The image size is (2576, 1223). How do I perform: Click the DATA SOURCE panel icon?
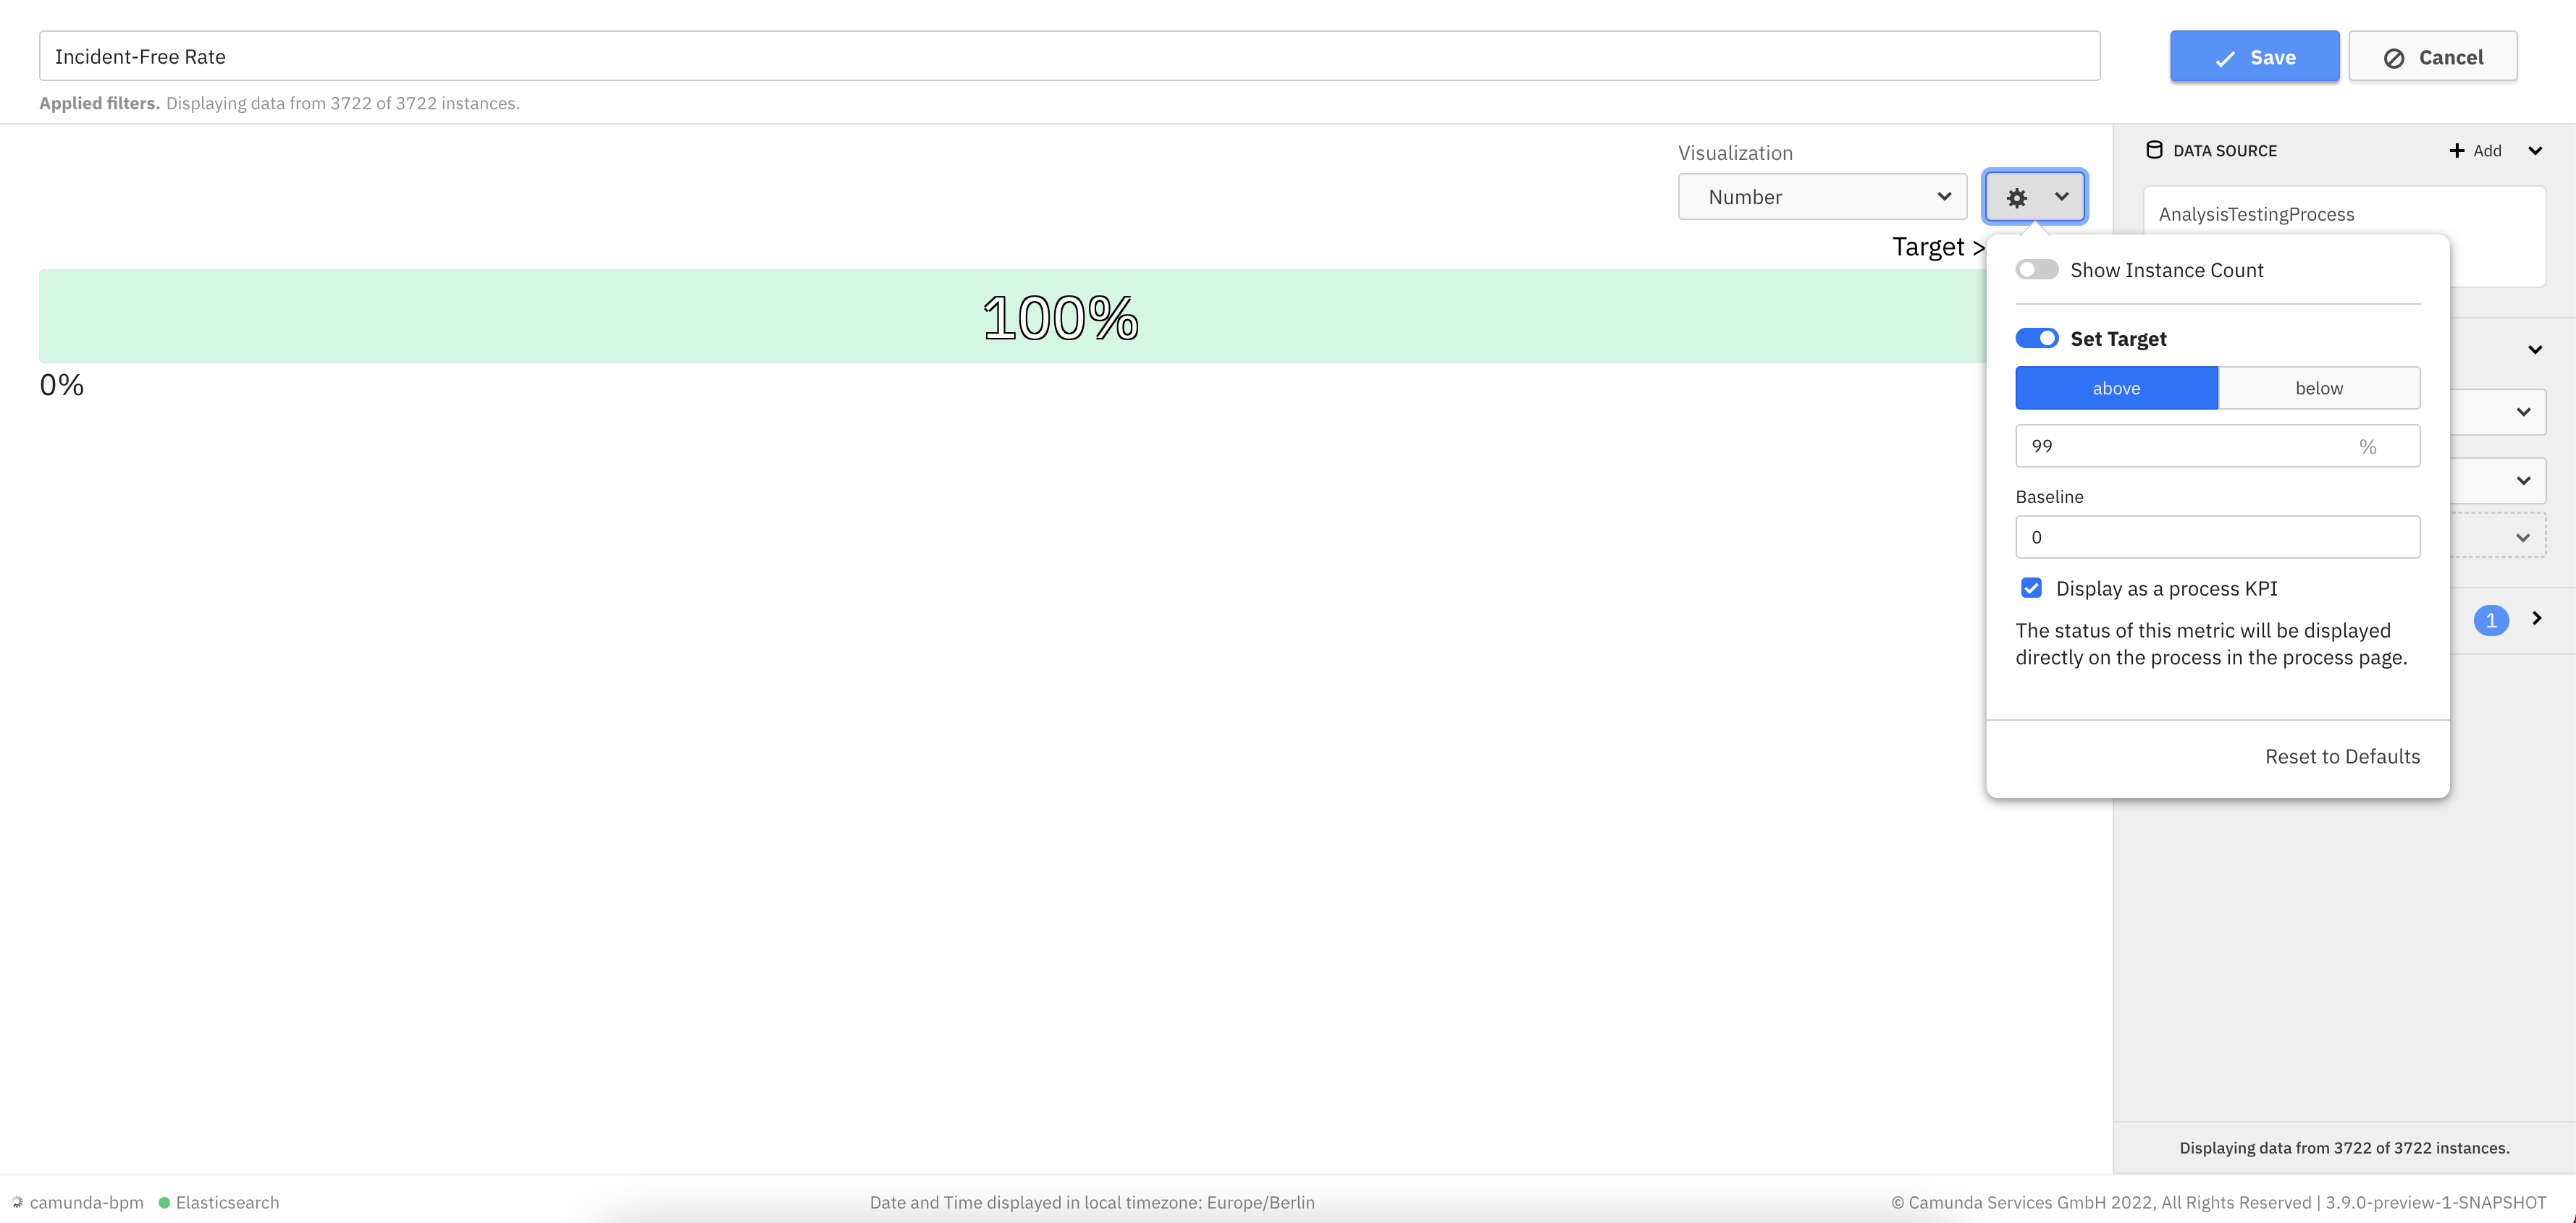click(x=2155, y=151)
